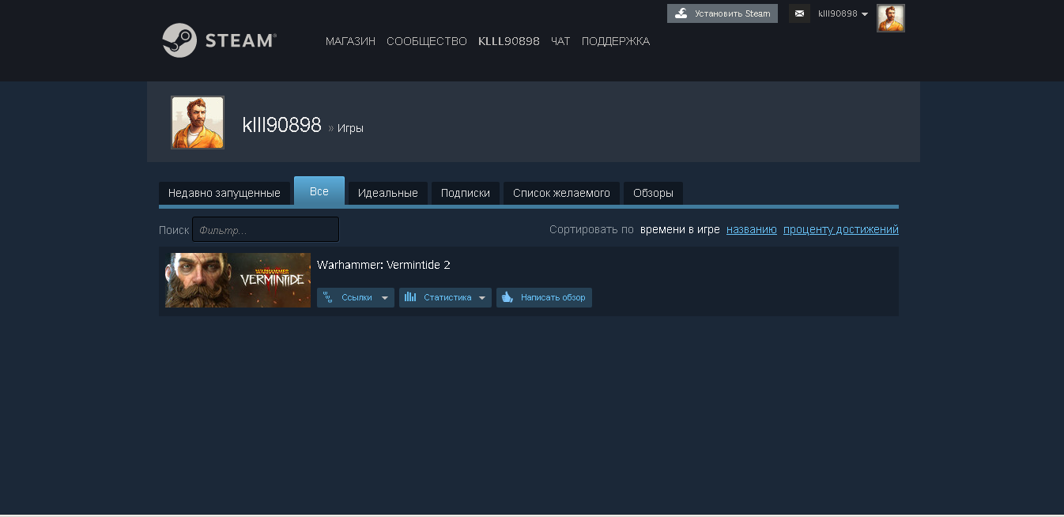Click the link chain icon on Ссылки
The width and height of the screenshot is (1064, 517).
pyautogui.click(x=328, y=297)
